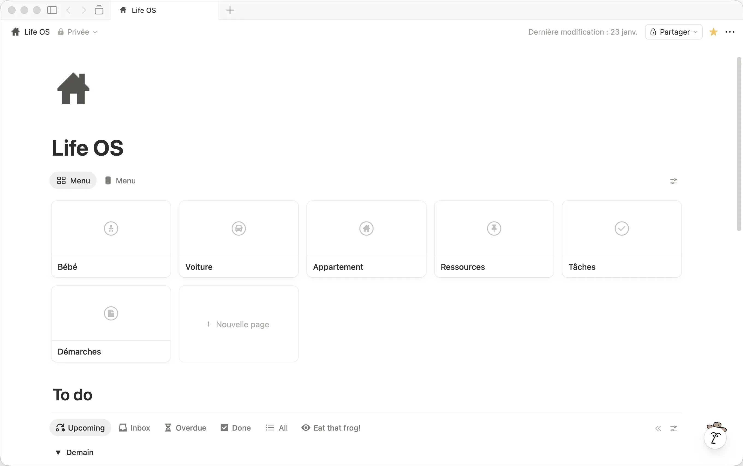
Task: Open the filter options icon beside the Menu views
Action: [x=674, y=181]
